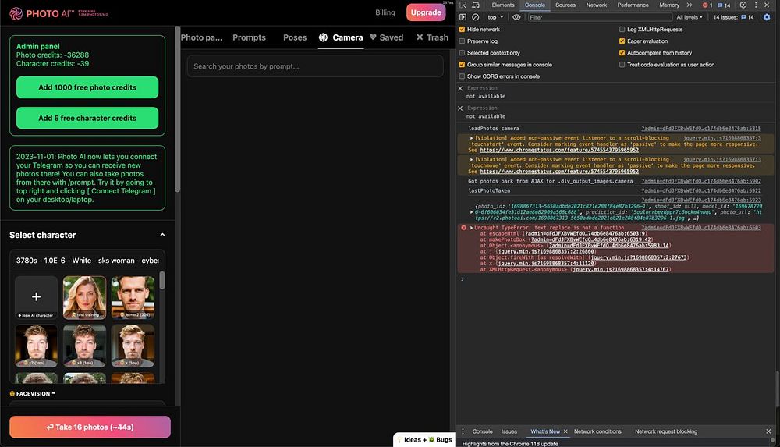Click the Photo AI logo icon
Screen dimensions: 780x447
click(x=16, y=13)
